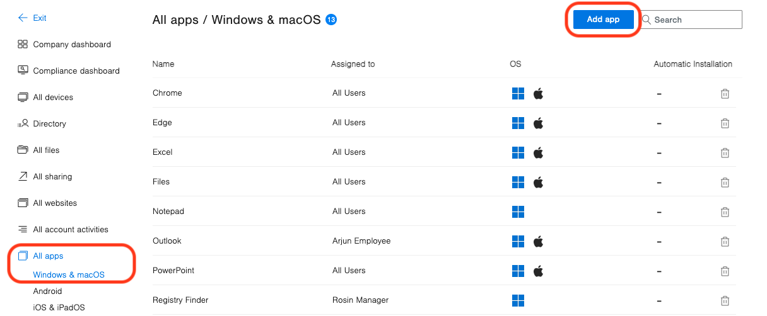Click All Users in Chrome row

coord(349,93)
